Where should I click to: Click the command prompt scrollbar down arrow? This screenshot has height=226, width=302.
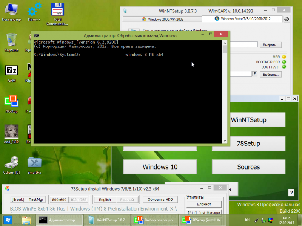coord(225,141)
